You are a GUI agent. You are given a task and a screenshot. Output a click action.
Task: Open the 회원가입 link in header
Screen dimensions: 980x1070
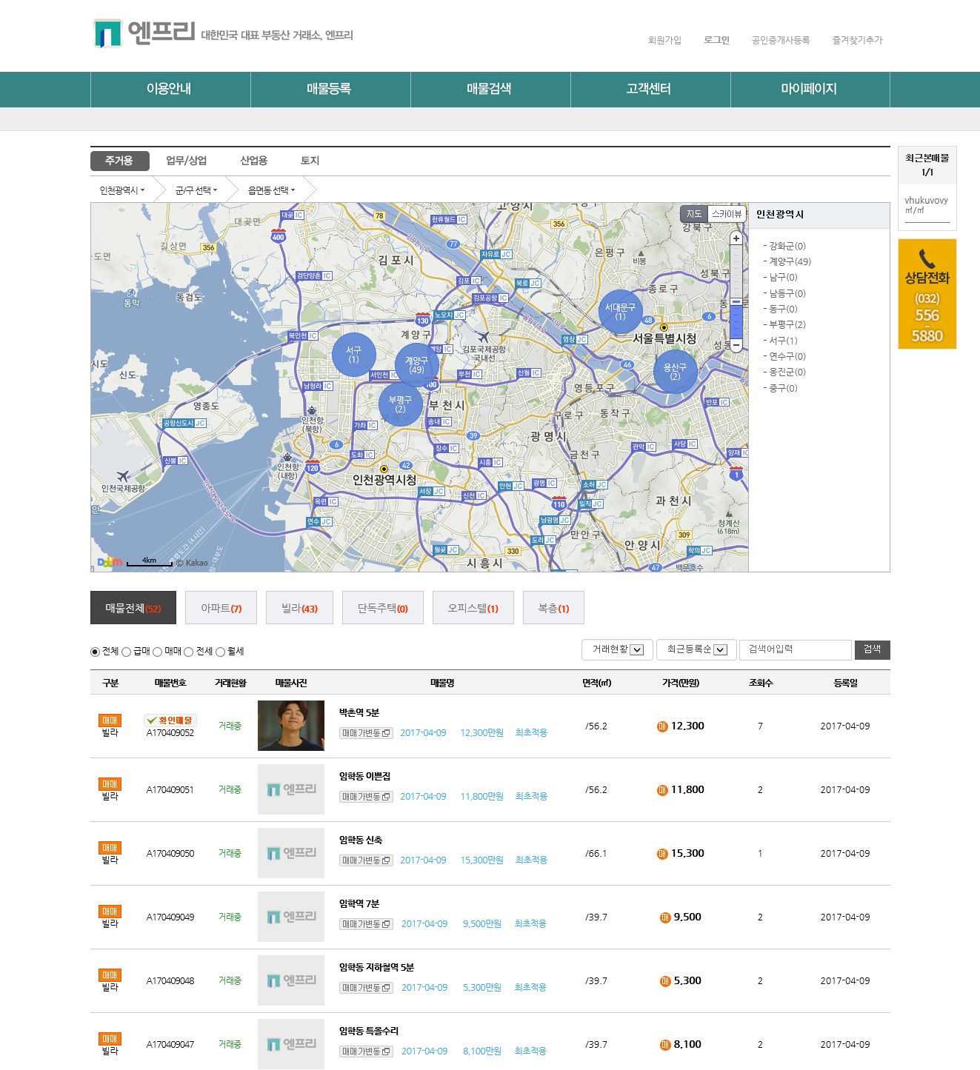pos(664,40)
